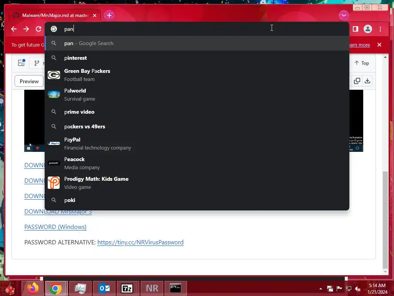Click the Green Bay Packers logo icon
This screenshot has height=296, width=394.
coord(54,75)
